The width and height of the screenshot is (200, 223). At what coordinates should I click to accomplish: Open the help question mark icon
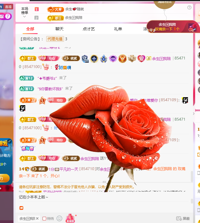coord(189,7)
